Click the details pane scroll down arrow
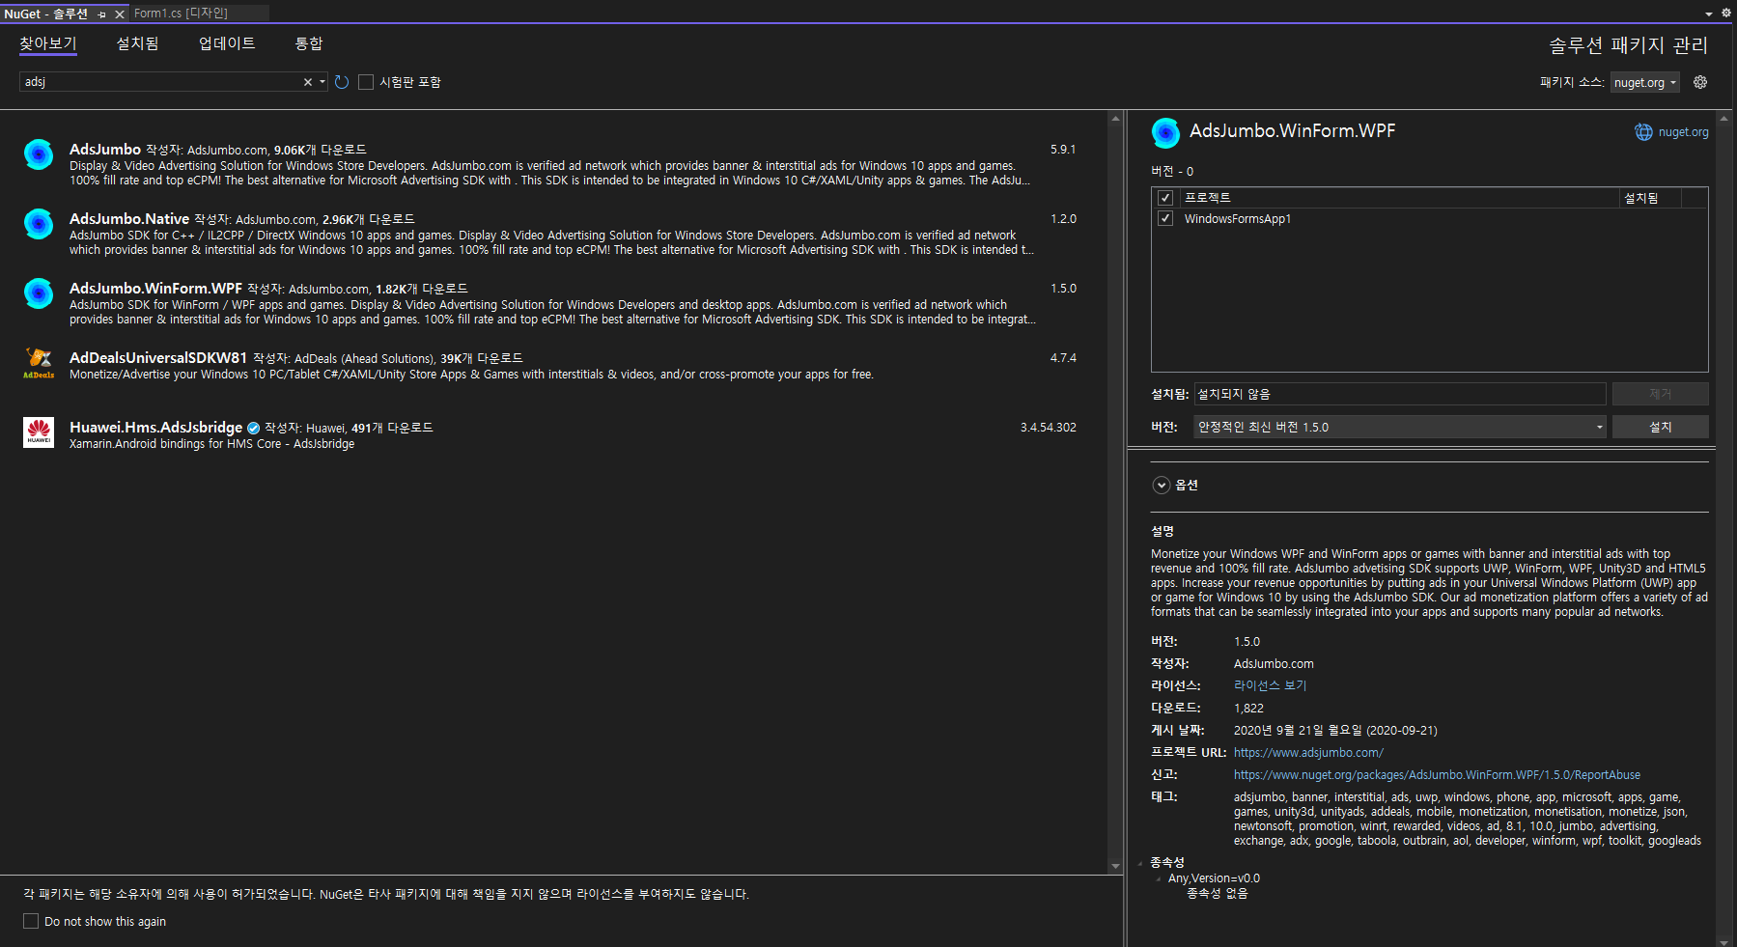Viewport: 1737px width, 947px height. point(1723,941)
